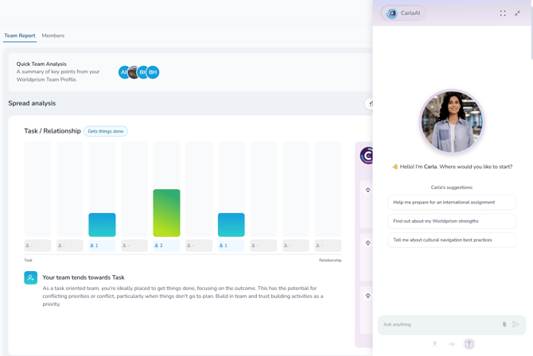Click the "Gets things done" tag
Viewport: 533px width, 356px height.
(106, 131)
